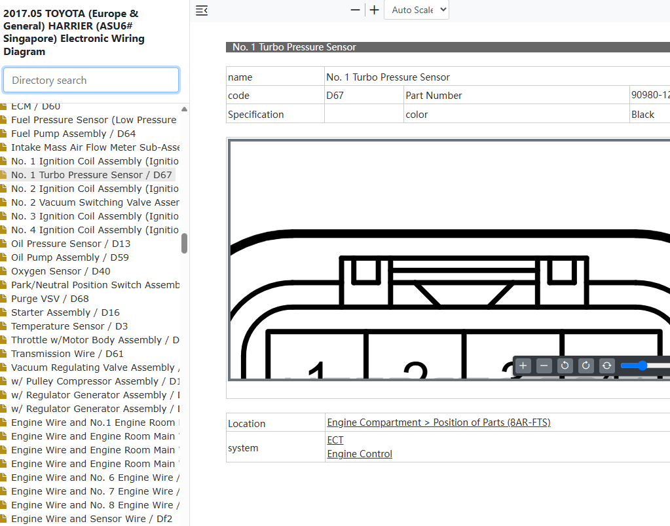Select No. 2 Ignition Coil Assembly entry
Image resolution: width=670 pixels, height=526 pixels.
[x=95, y=189]
